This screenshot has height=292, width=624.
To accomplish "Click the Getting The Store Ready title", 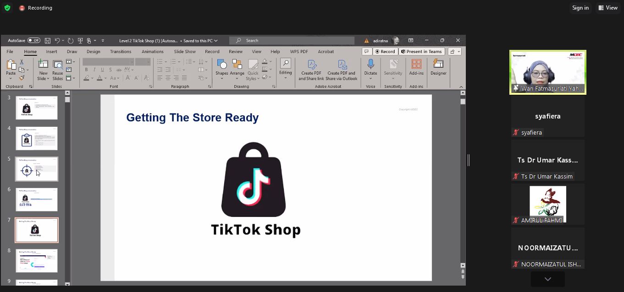I will click(193, 118).
